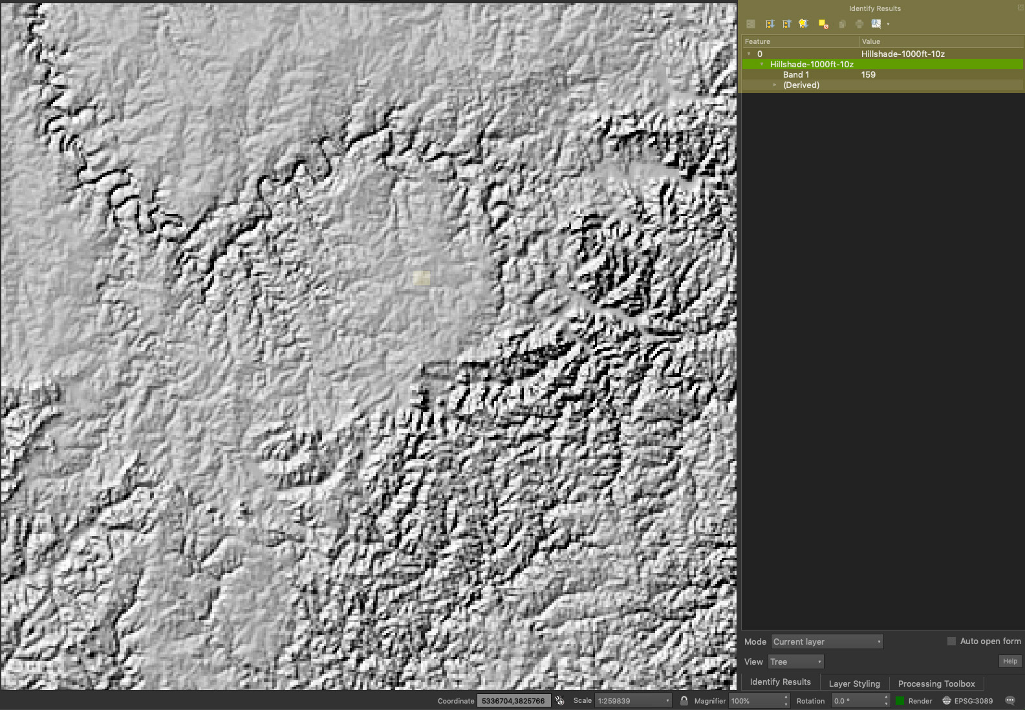Enable the Auto open form checkbox
Viewport: 1025px width, 710px height.
click(951, 641)
